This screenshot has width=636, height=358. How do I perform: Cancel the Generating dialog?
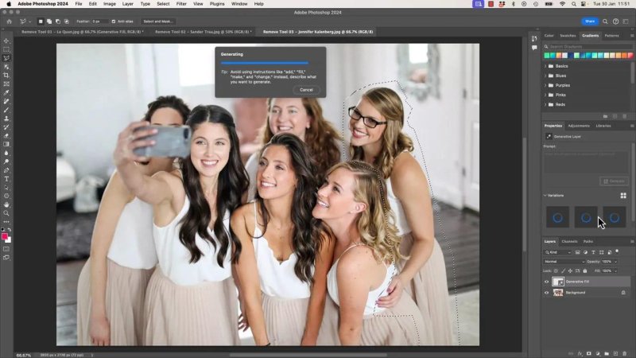(x=306, y=90)
